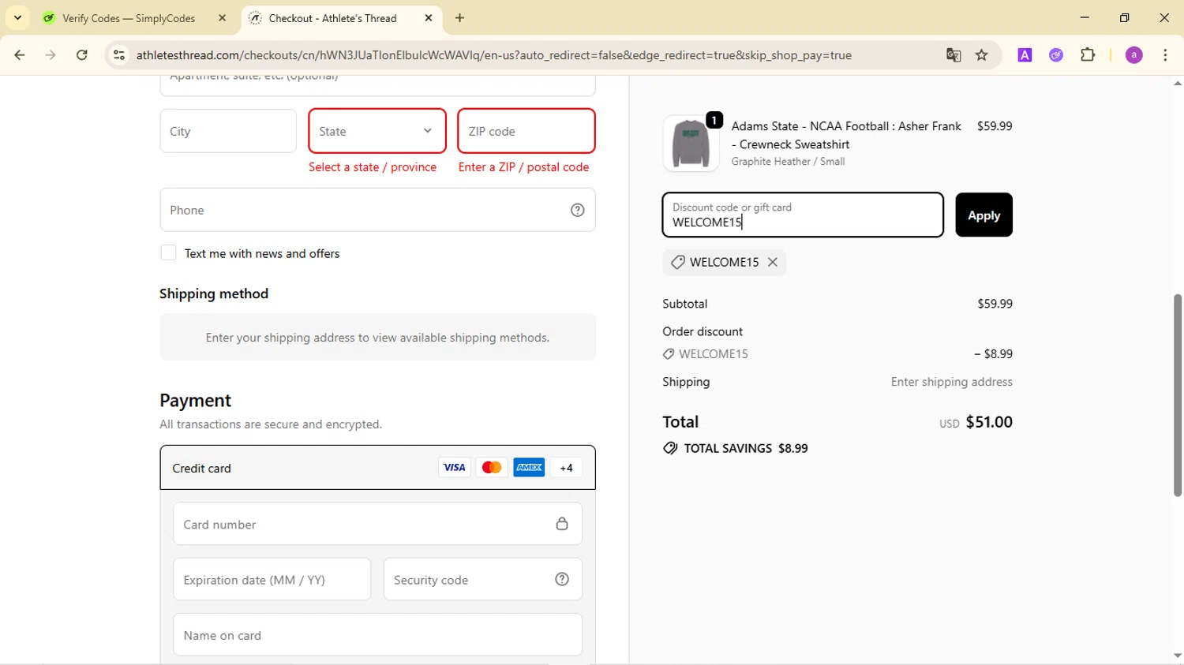Select the Checkout - Athlete's Thread tab
The height and width of the screenshot is (665, 1184).
coord(332,18)
